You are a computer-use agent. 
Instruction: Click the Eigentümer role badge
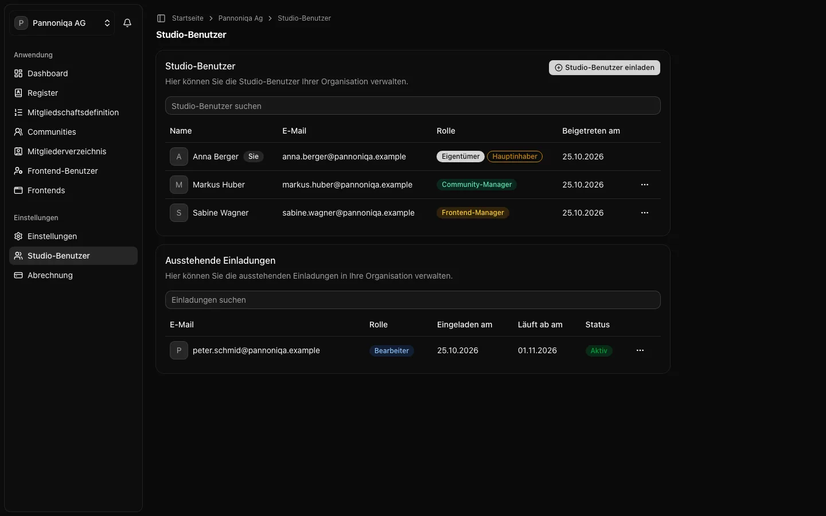(461, 157)
